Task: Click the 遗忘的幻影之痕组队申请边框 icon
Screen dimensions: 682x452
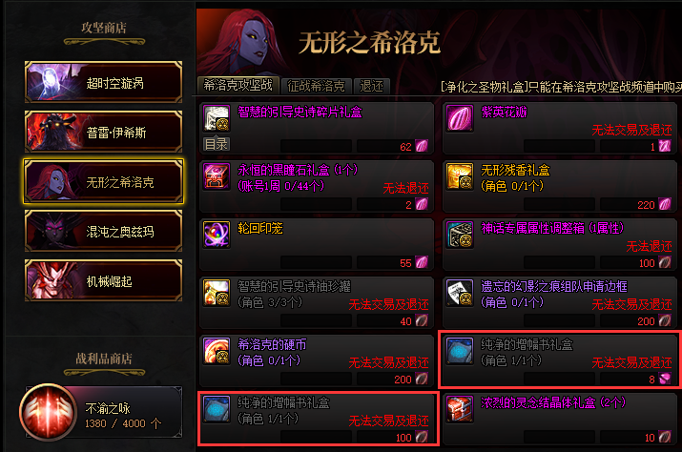Action: (460, 293)
